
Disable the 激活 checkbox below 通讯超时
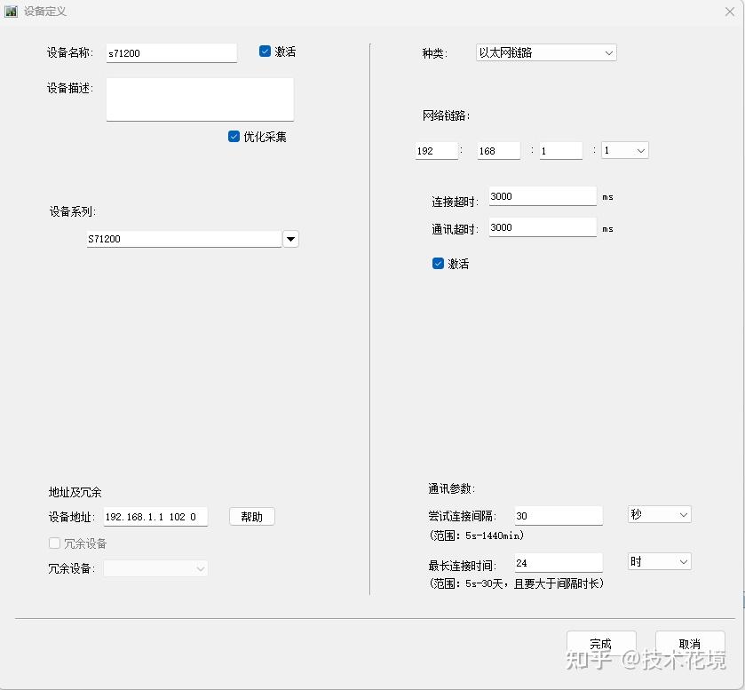point(437,263)
